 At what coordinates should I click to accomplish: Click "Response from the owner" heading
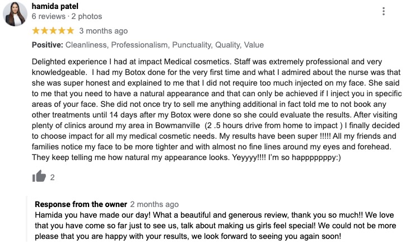81,204
